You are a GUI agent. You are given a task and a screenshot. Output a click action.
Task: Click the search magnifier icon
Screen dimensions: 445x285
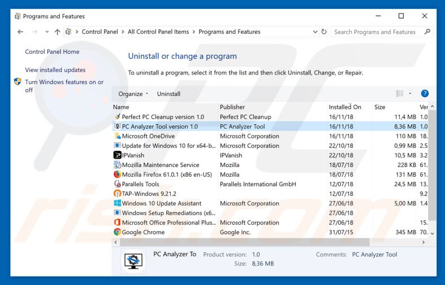(427, 32)
